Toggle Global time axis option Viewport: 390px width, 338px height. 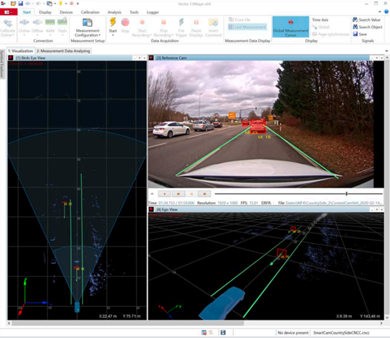pos(321,27)
